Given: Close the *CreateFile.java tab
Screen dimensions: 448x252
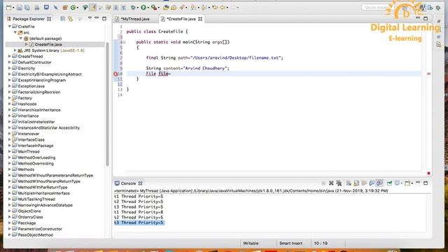Looking at the screenshot, I should coord(200,19).
